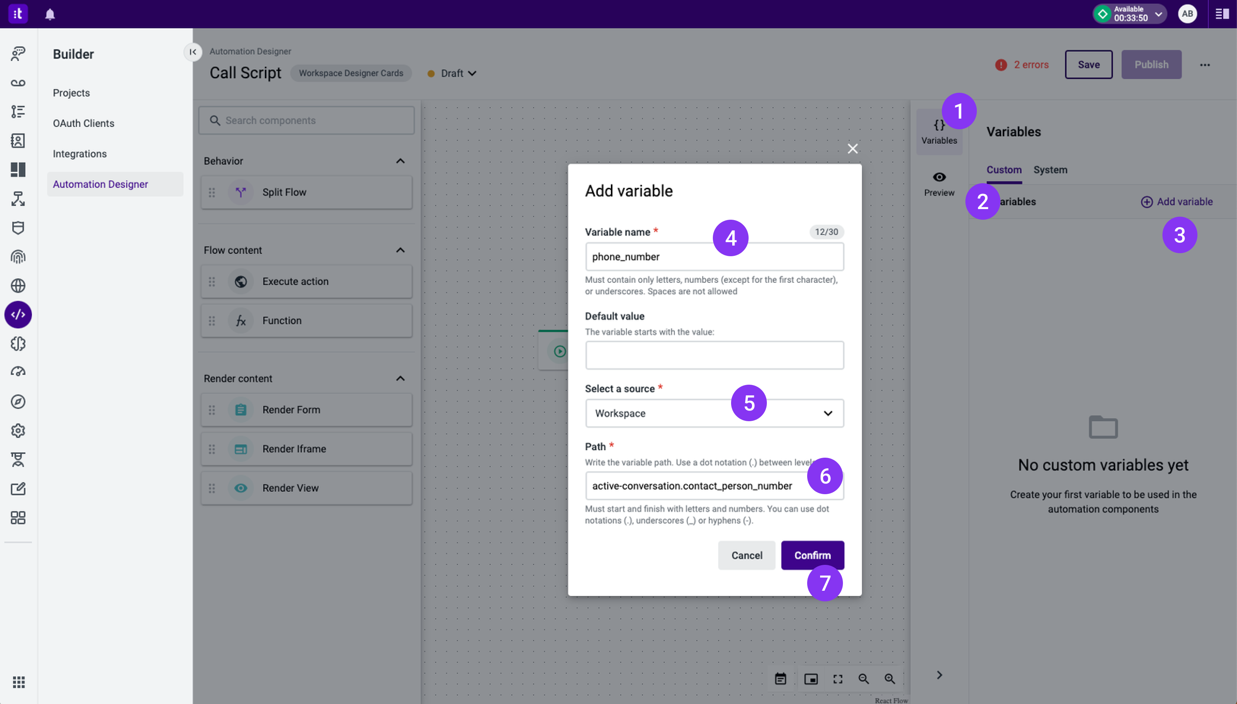The height and width of the screenshot is (704, 1237).
Task: Click the Render Form icon
Action: coord(240,409)
